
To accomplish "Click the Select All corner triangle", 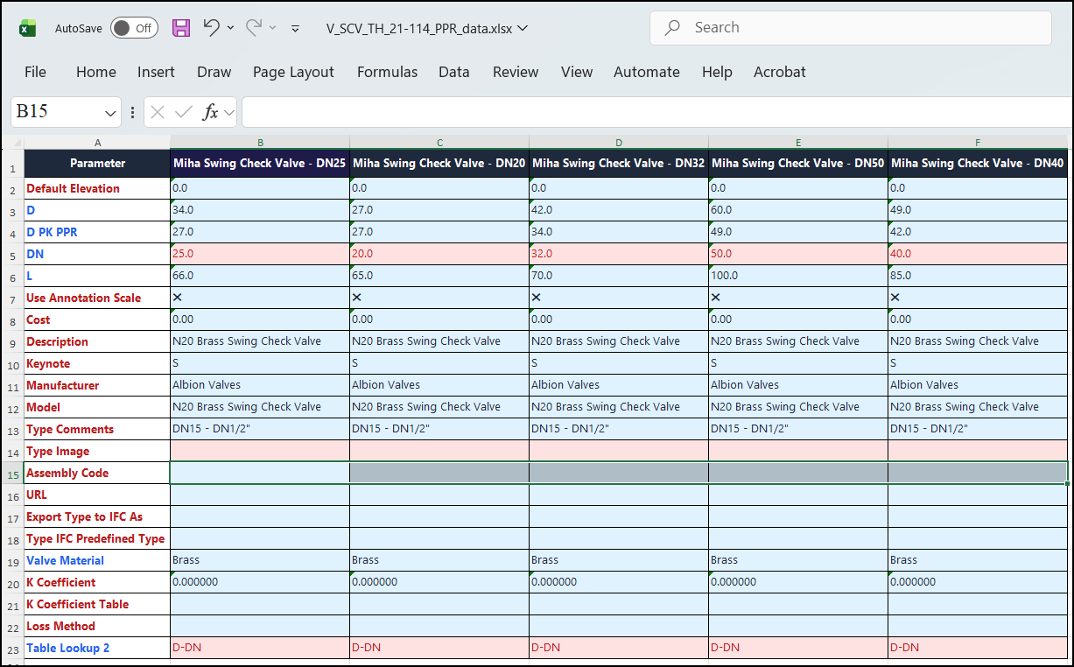I will click(x=17, y=143).
